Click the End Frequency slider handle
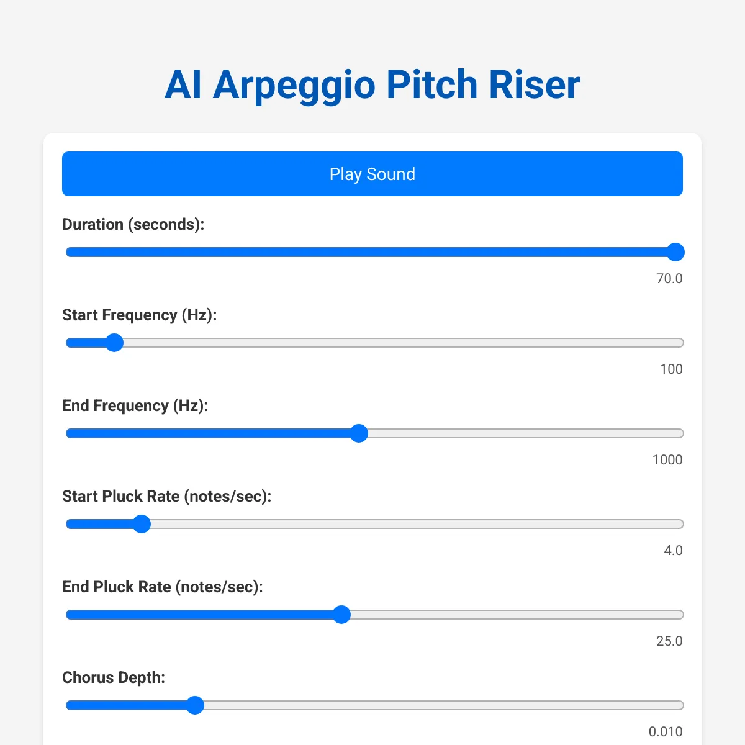This screenshot has height=745, width=745. pyautogui.click(x=359, y=433)
